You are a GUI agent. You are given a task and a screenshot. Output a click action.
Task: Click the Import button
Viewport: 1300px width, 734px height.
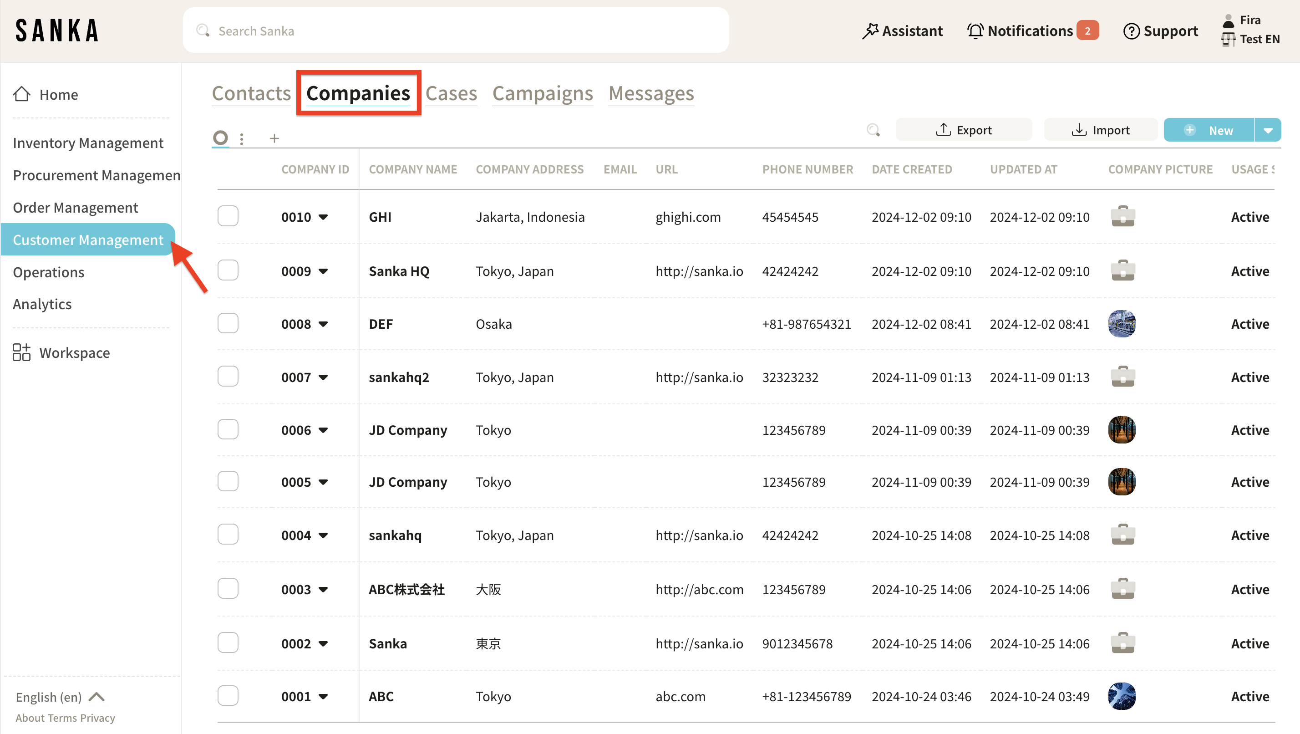coord(1100,130)
